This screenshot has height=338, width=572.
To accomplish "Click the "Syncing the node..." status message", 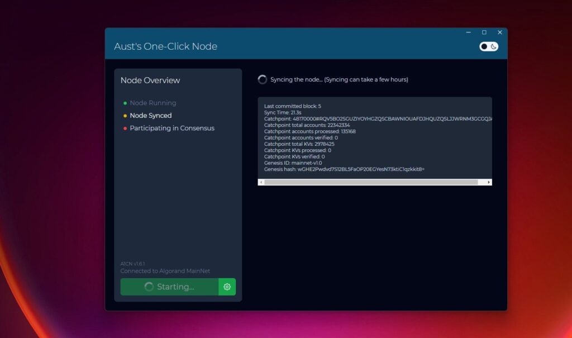I will click(339, 79).
